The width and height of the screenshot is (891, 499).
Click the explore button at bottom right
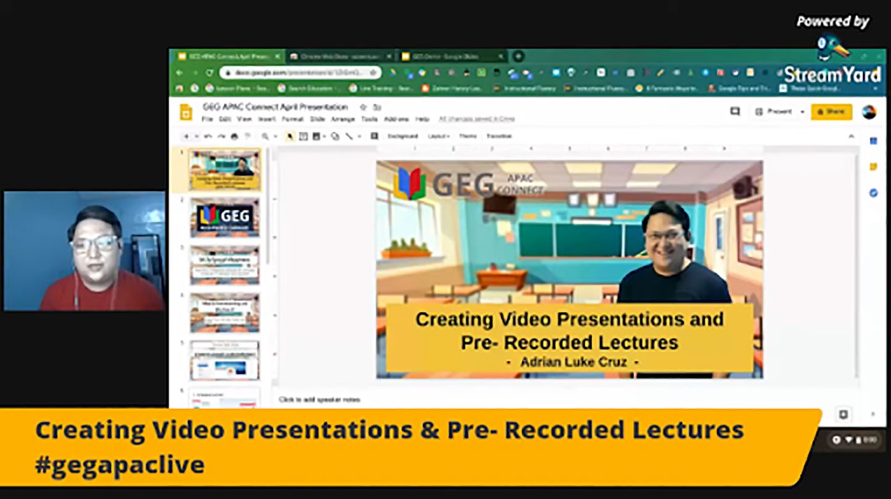pos(843,414)
